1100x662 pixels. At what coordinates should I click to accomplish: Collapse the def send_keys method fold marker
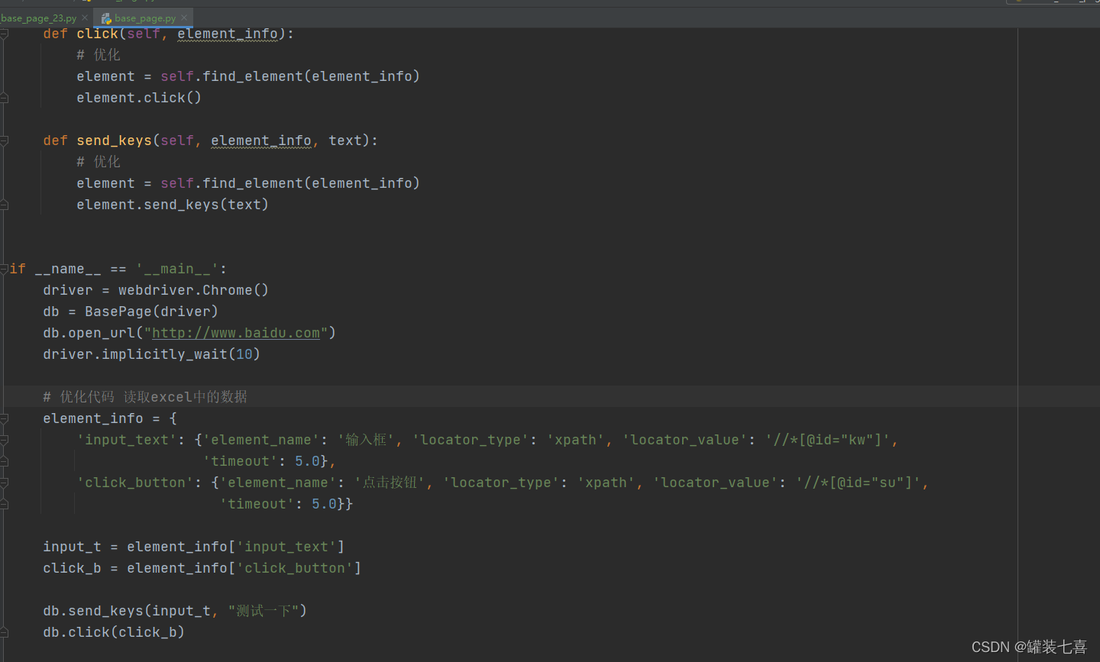(x=4, y=140)
